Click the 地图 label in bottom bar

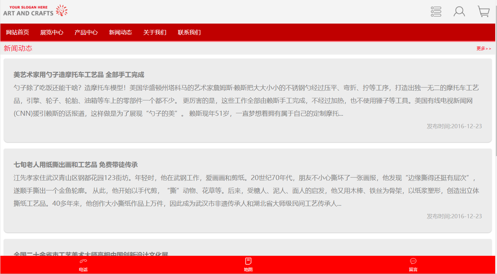point(248,270)
